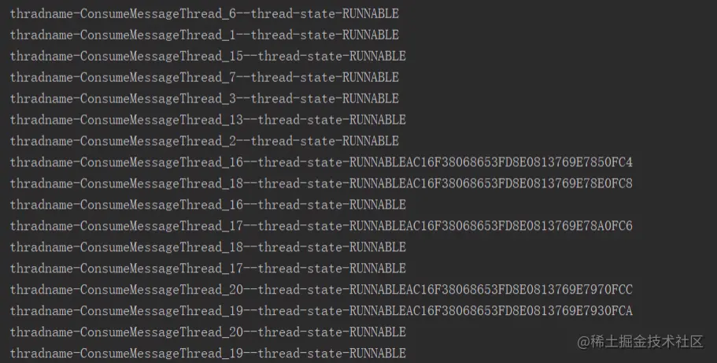Image resolution: width=717 pixels, height=363 pixels.
Task: Select the ConsumeMessageThread_2 log line
Action: [205, 141]
